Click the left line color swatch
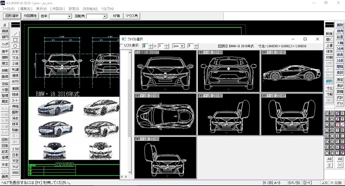Screen dimensions: 345x186 tap(15, 25)
